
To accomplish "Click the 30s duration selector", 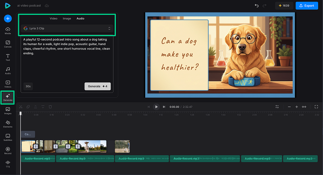I will (28, 86).
